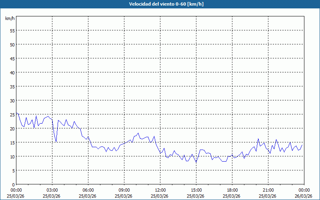The width and height of the screenshot is (320, 200).
Task: Select the 12:00 time axis label
Action: [x=160, y=190]
